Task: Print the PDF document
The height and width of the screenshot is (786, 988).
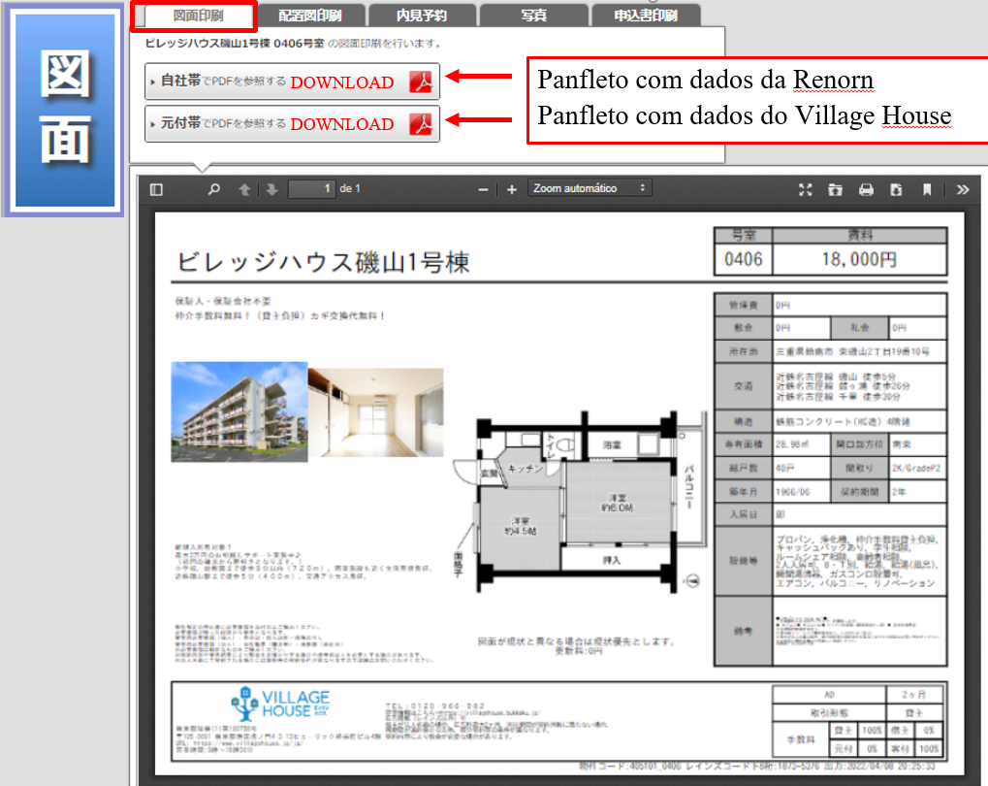Action: pos(866,189)
